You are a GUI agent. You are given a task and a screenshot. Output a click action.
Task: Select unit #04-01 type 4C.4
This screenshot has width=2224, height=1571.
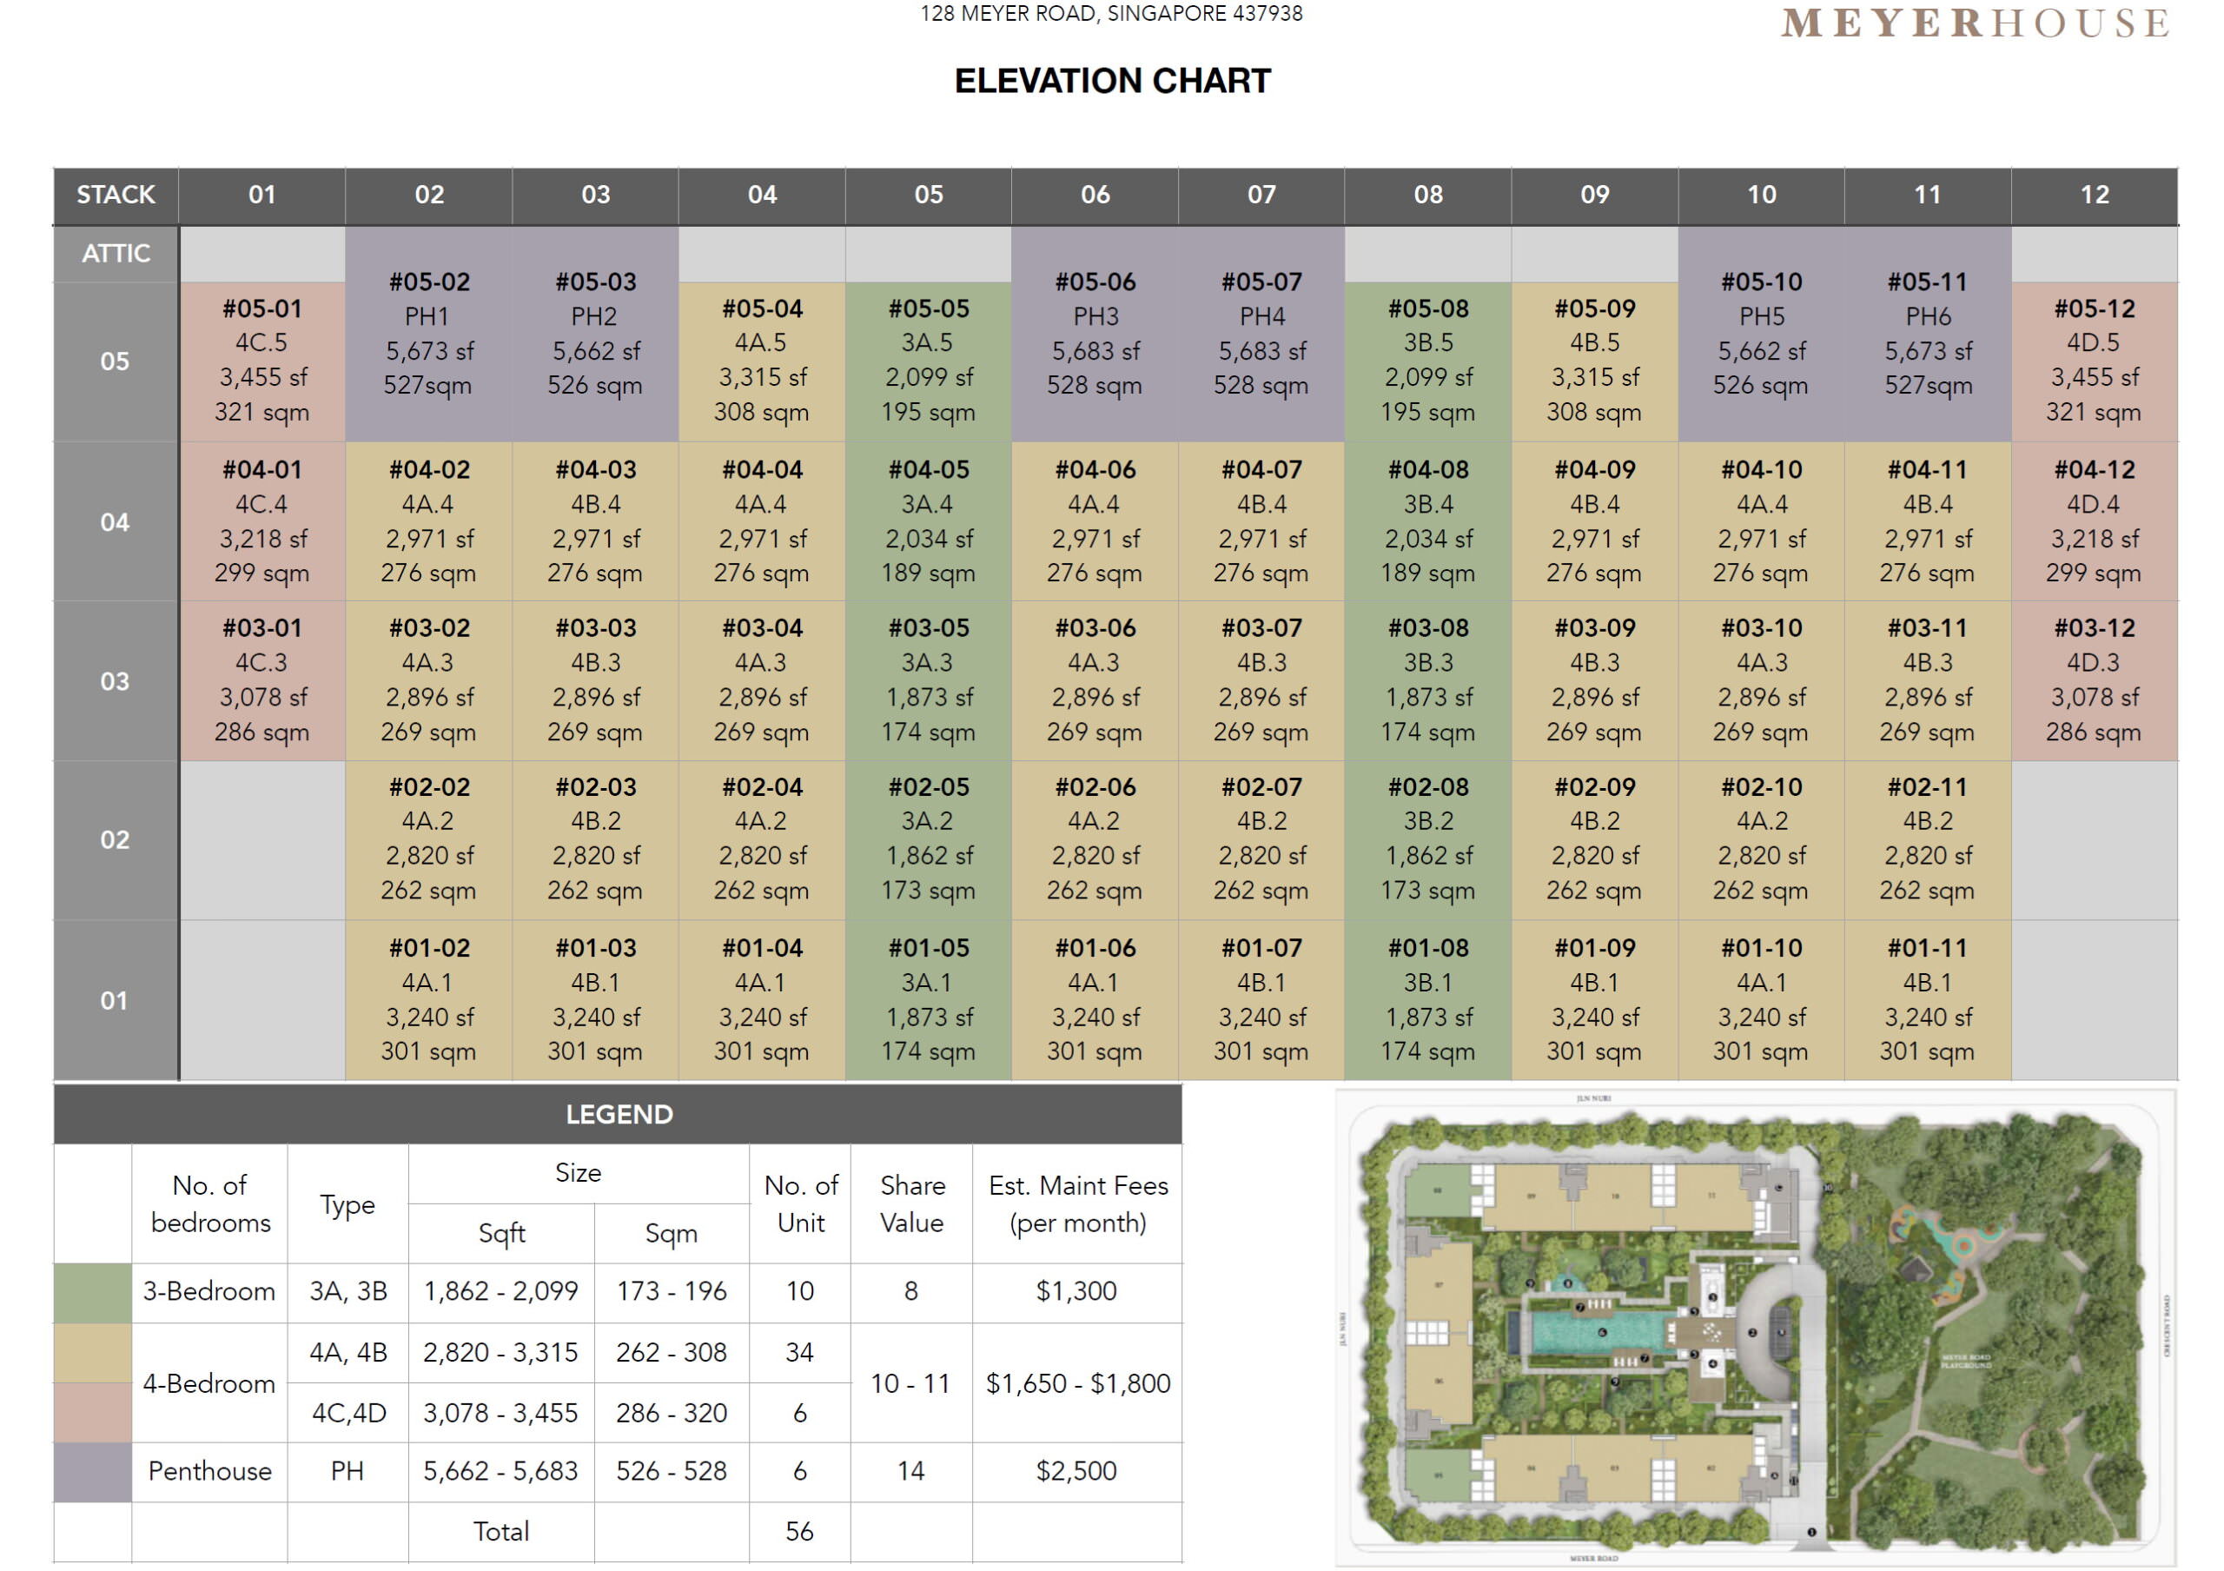tap(261, 521)
